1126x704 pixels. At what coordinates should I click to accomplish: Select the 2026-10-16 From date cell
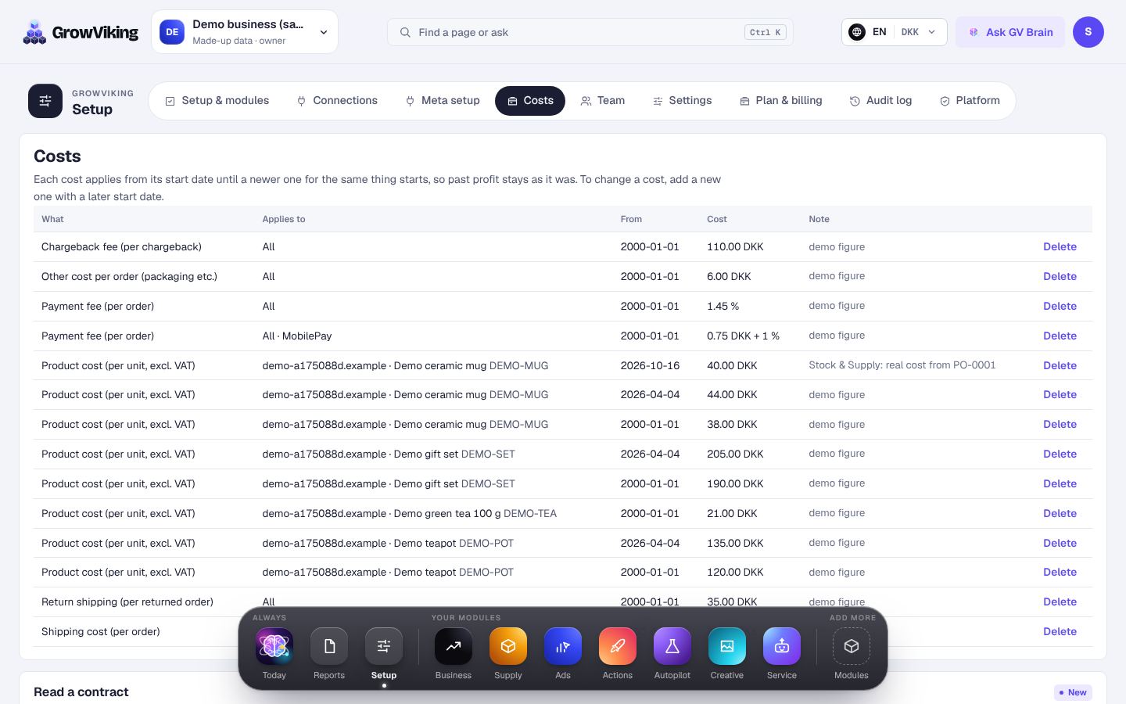pos(650,366)
